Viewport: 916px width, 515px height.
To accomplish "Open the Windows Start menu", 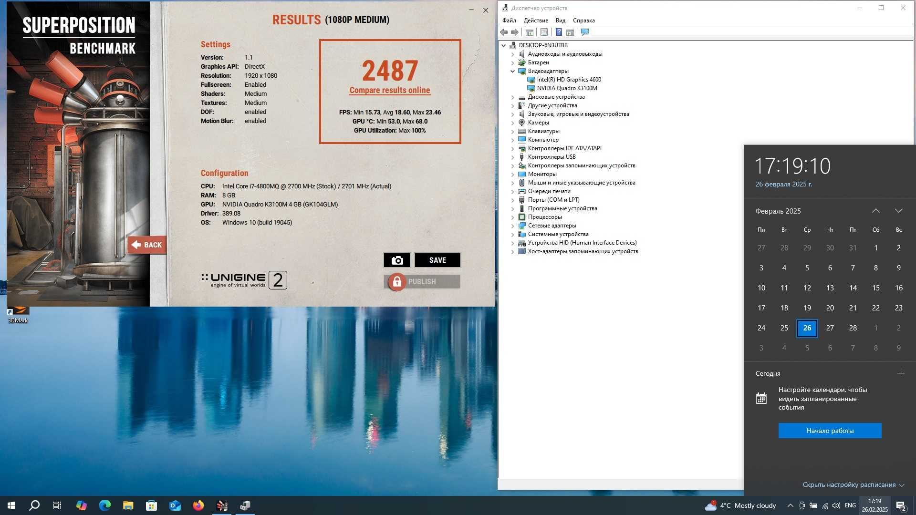I will tap(11, 505).
